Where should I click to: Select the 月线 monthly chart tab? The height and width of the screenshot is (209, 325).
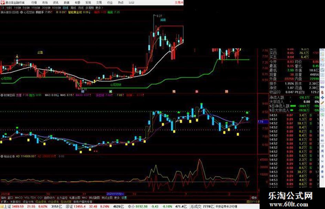(80, 8)
